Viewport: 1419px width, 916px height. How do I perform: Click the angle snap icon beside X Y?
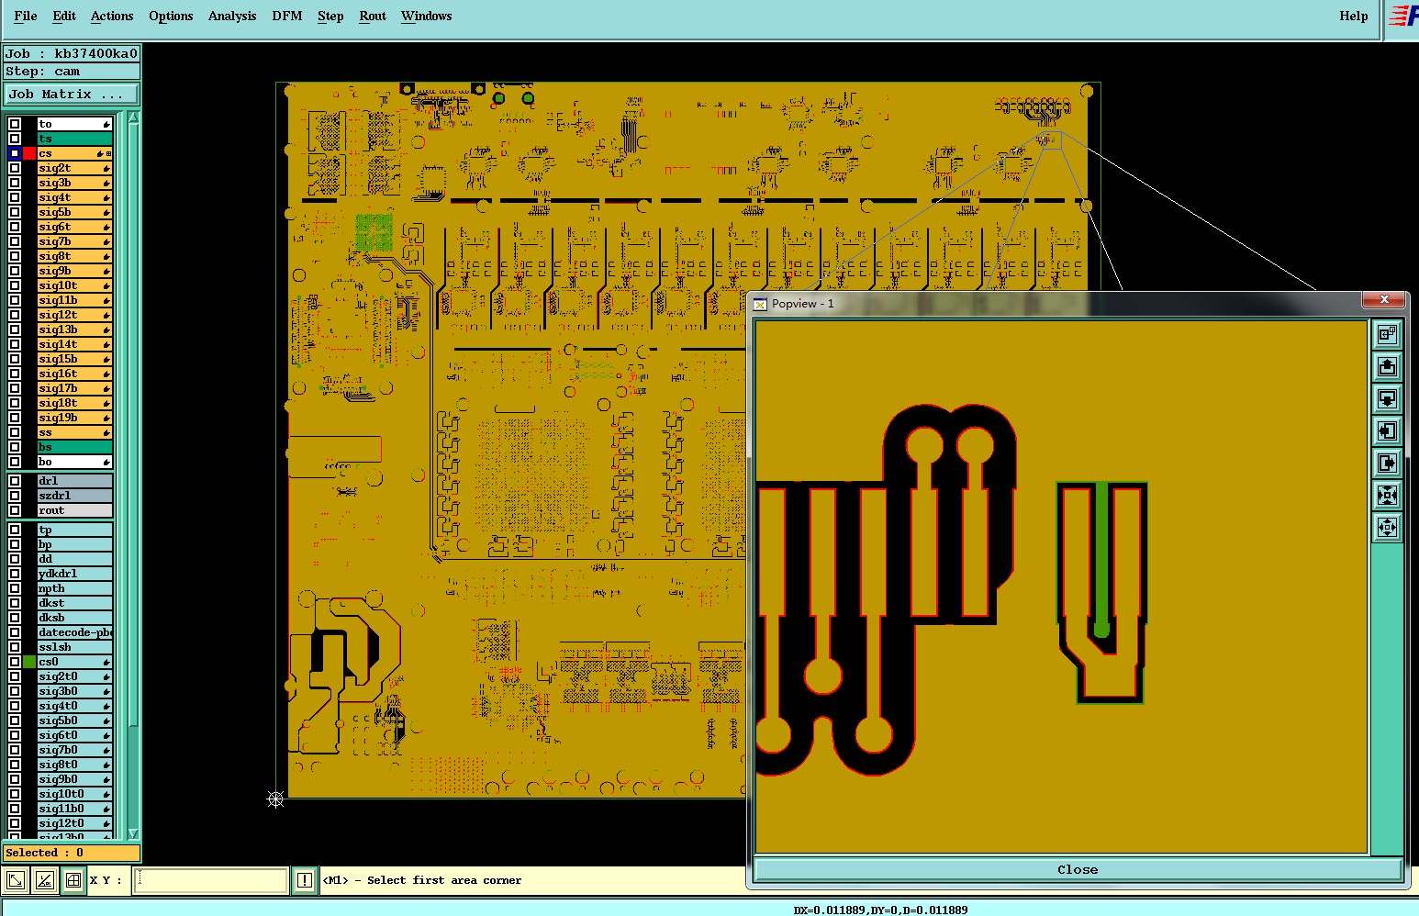coord(44,880)
